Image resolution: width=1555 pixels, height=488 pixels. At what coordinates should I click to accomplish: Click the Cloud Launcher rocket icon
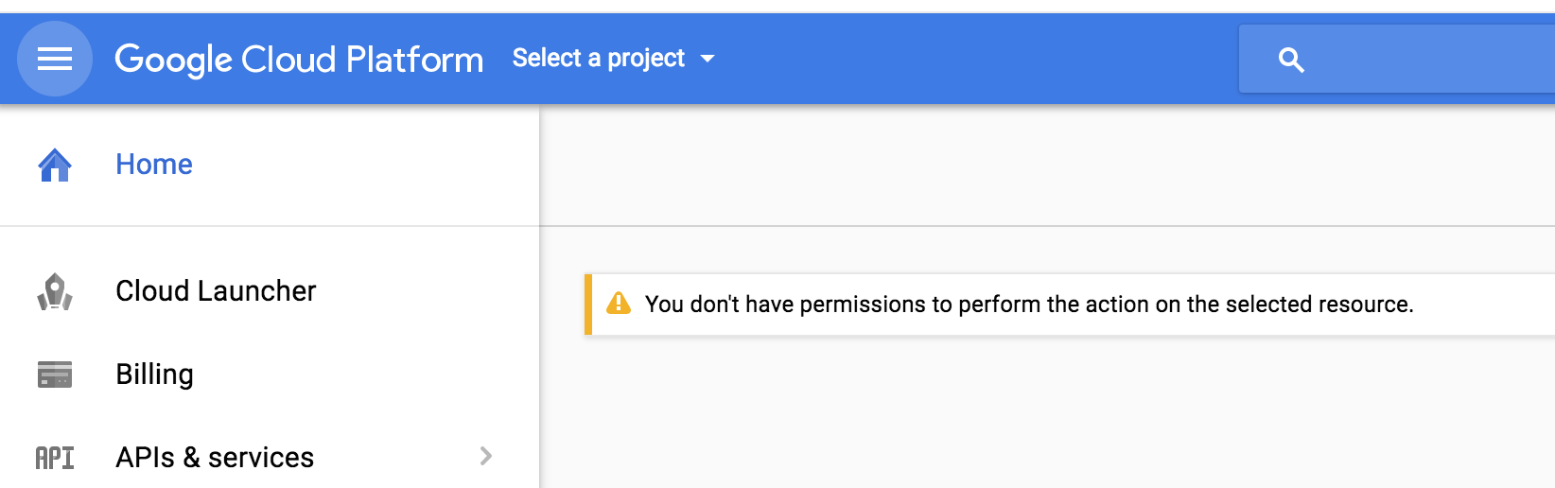coord(55,291)
